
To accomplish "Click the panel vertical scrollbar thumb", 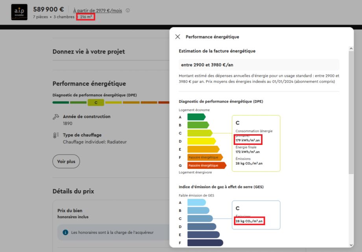I will pyautogui.click(x=351, y=113).
